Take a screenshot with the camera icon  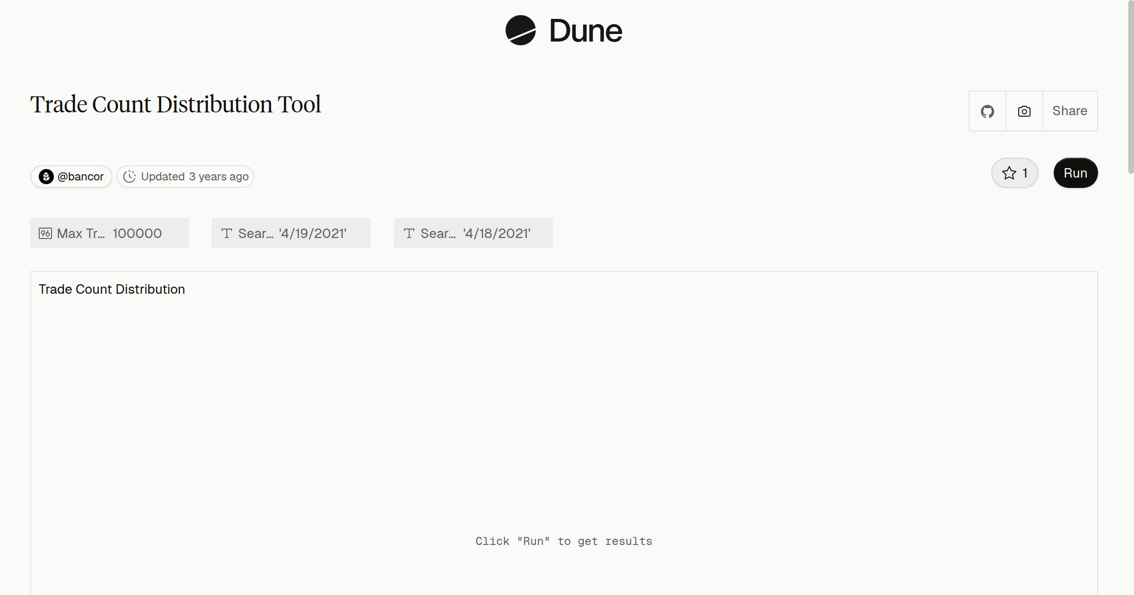(x=1024, y=111)
